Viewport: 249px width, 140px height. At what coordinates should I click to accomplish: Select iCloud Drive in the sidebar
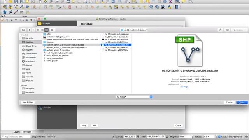coord(31,46)
